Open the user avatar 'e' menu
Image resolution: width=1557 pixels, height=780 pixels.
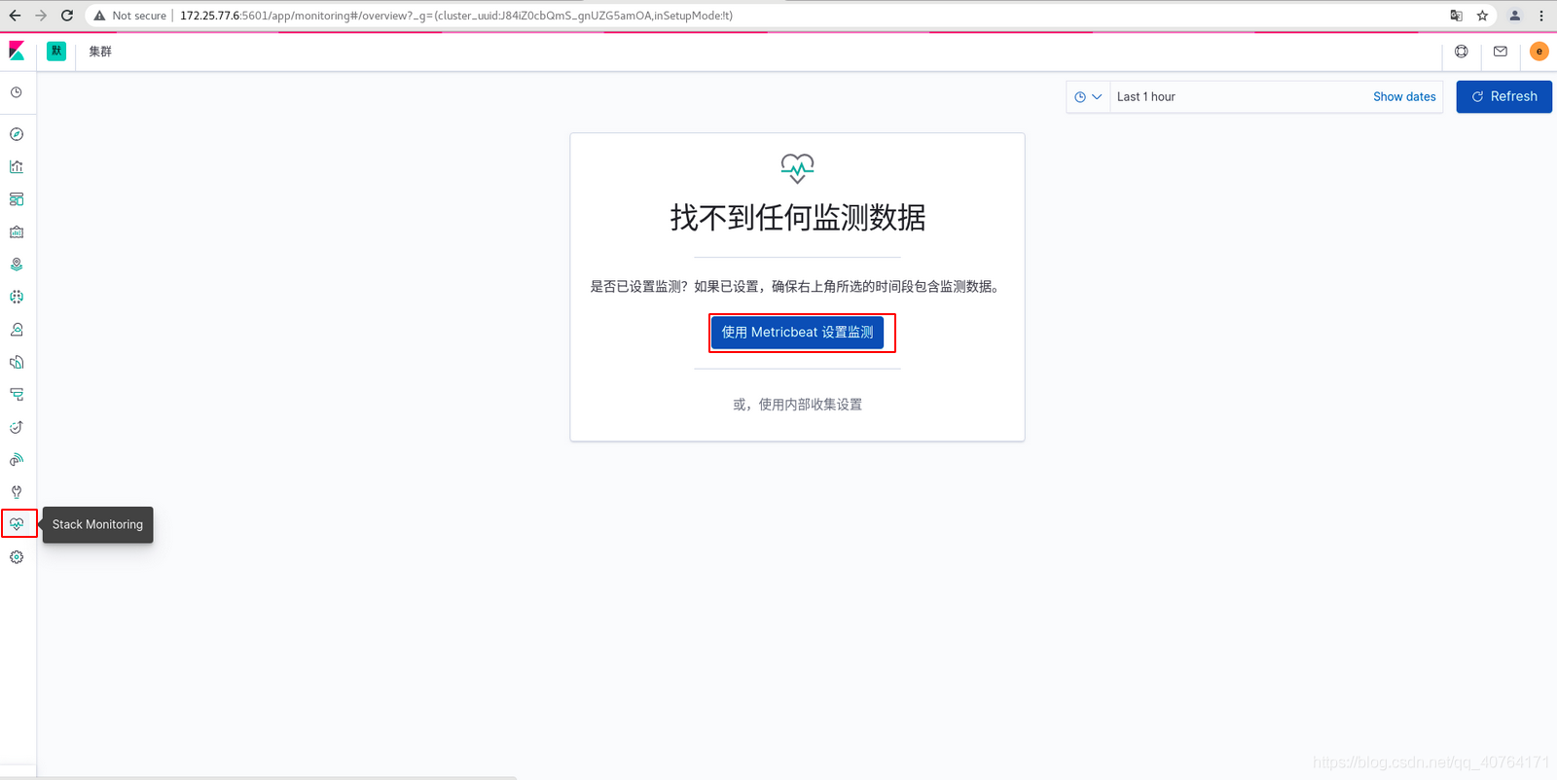[1539, 52]
